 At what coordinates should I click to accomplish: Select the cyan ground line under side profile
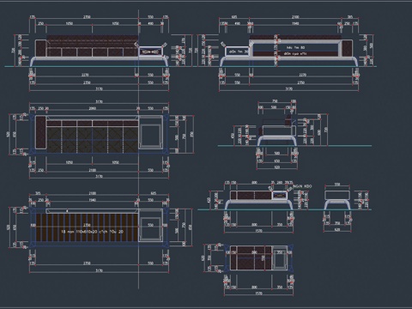(294, 146)
